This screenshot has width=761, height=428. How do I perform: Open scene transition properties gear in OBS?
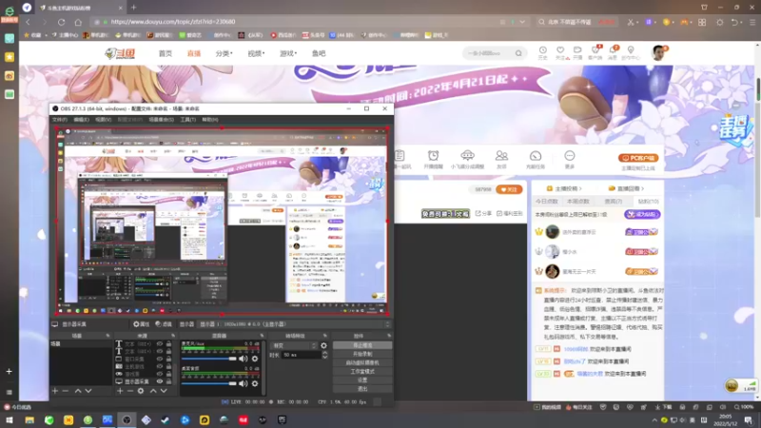point(323,345)
